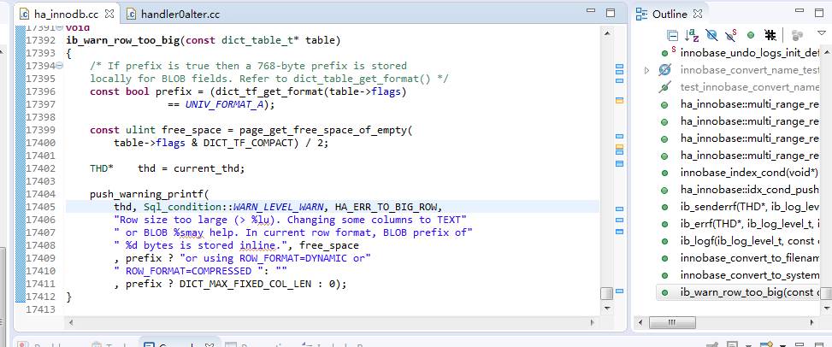832x347 pixels.
Task: Toggle group includes icon in Outline toolbar
Action: pyautogui.click(x=796, y=36)
